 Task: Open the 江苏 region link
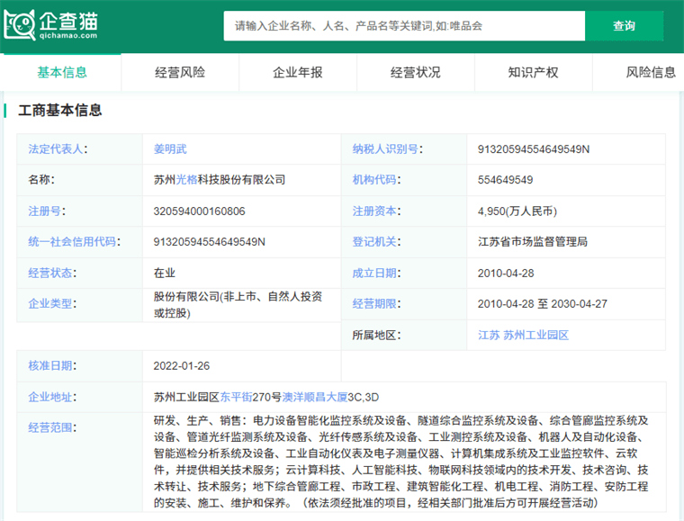point(488,335)
